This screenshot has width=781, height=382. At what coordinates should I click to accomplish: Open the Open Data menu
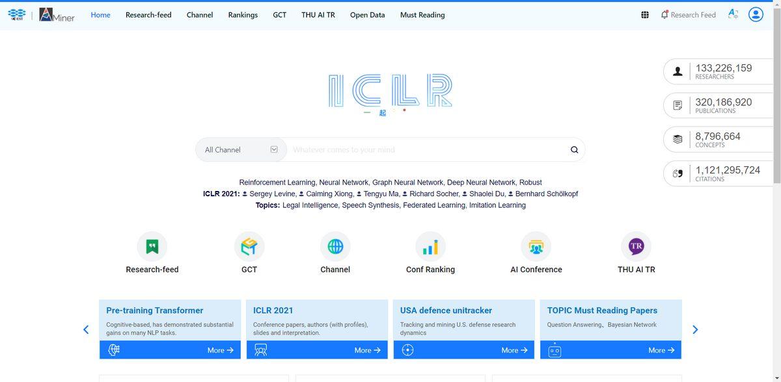tap(368, 15)
